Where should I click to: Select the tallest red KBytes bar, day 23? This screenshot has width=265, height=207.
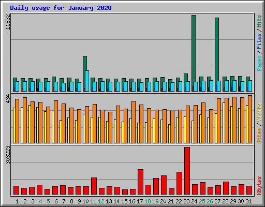pos(187,171)
